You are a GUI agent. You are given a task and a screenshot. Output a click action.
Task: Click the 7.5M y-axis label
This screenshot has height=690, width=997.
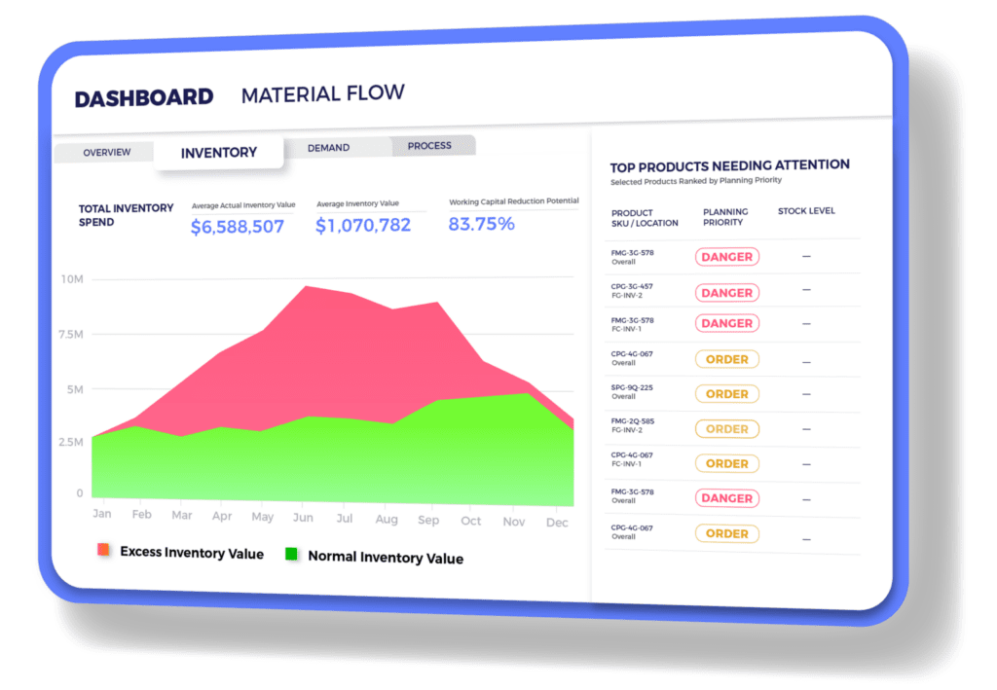pos(70,334)
